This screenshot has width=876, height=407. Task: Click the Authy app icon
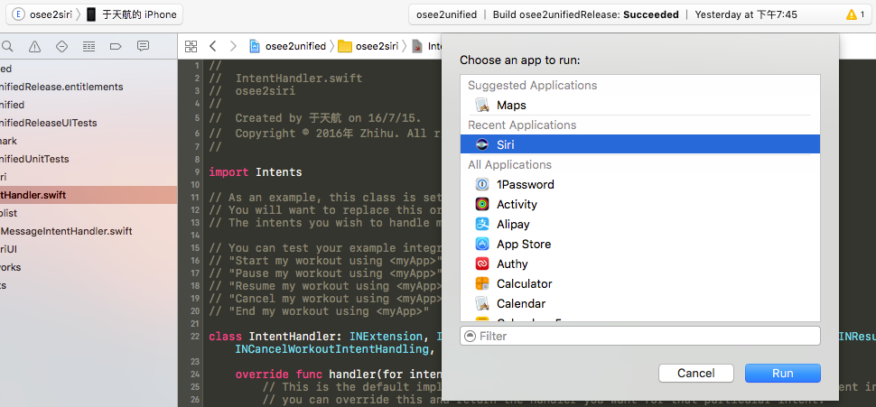point(481,264)
